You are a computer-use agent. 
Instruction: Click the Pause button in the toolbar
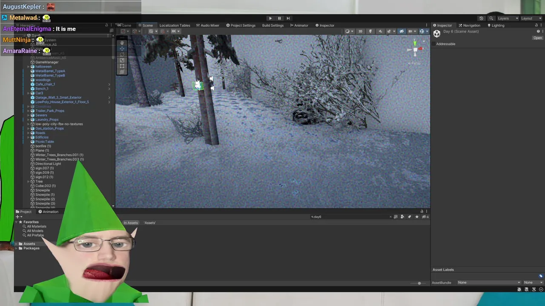pos(279,18)
